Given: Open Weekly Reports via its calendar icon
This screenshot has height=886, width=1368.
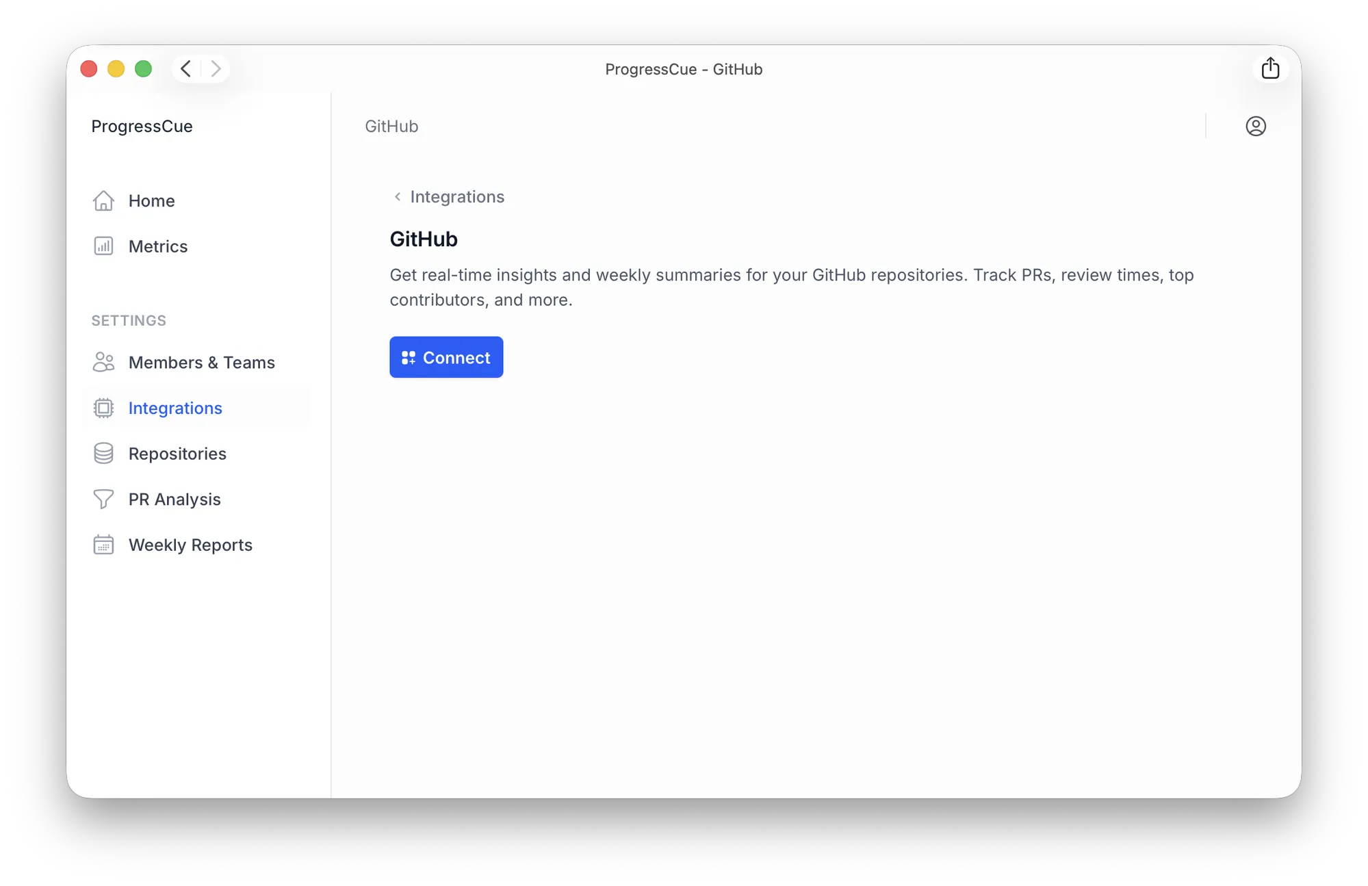Looking at the screenshot, I should [103, 545].
